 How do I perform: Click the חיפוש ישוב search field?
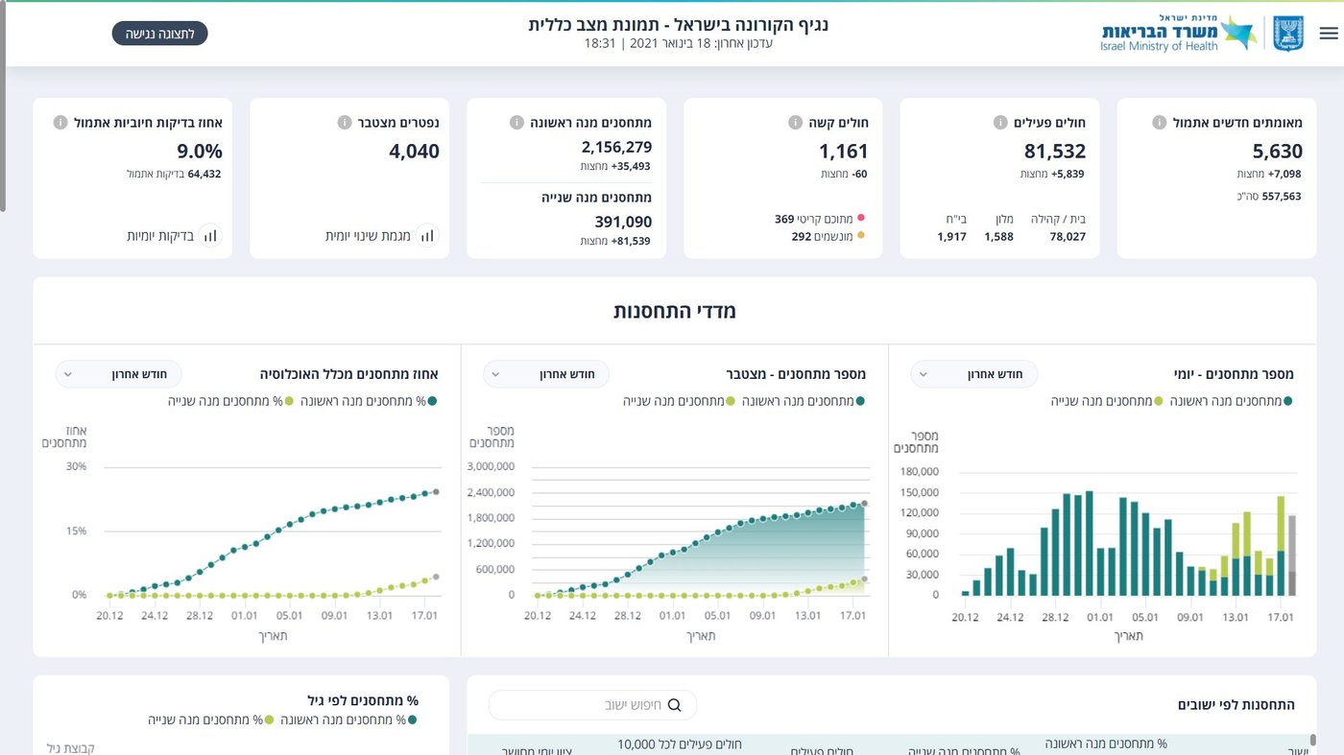[592, 705]
